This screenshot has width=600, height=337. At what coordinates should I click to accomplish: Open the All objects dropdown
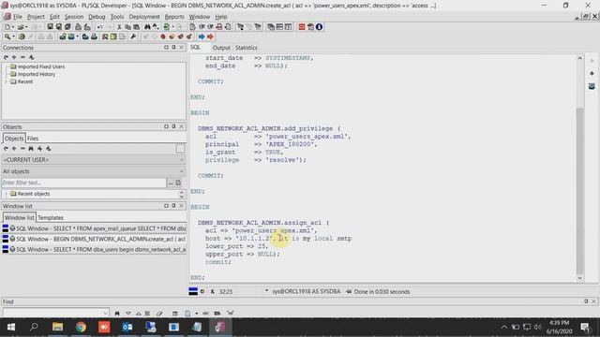[182, 171]
